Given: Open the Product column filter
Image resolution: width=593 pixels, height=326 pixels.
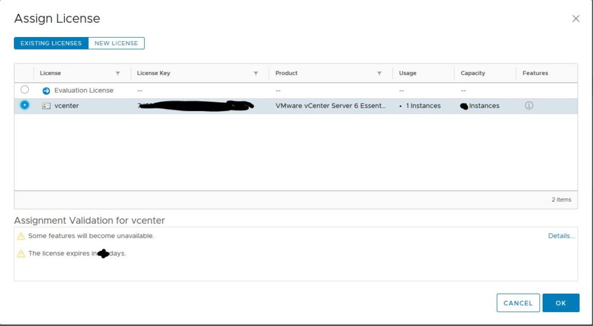Looking at the screenshot, I should tap(379, 73).
